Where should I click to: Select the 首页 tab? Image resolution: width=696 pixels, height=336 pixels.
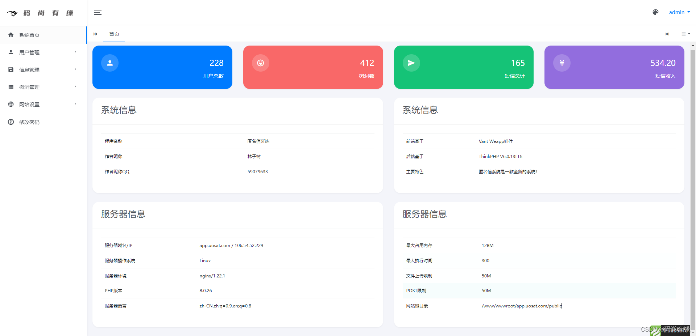(114, 34)
